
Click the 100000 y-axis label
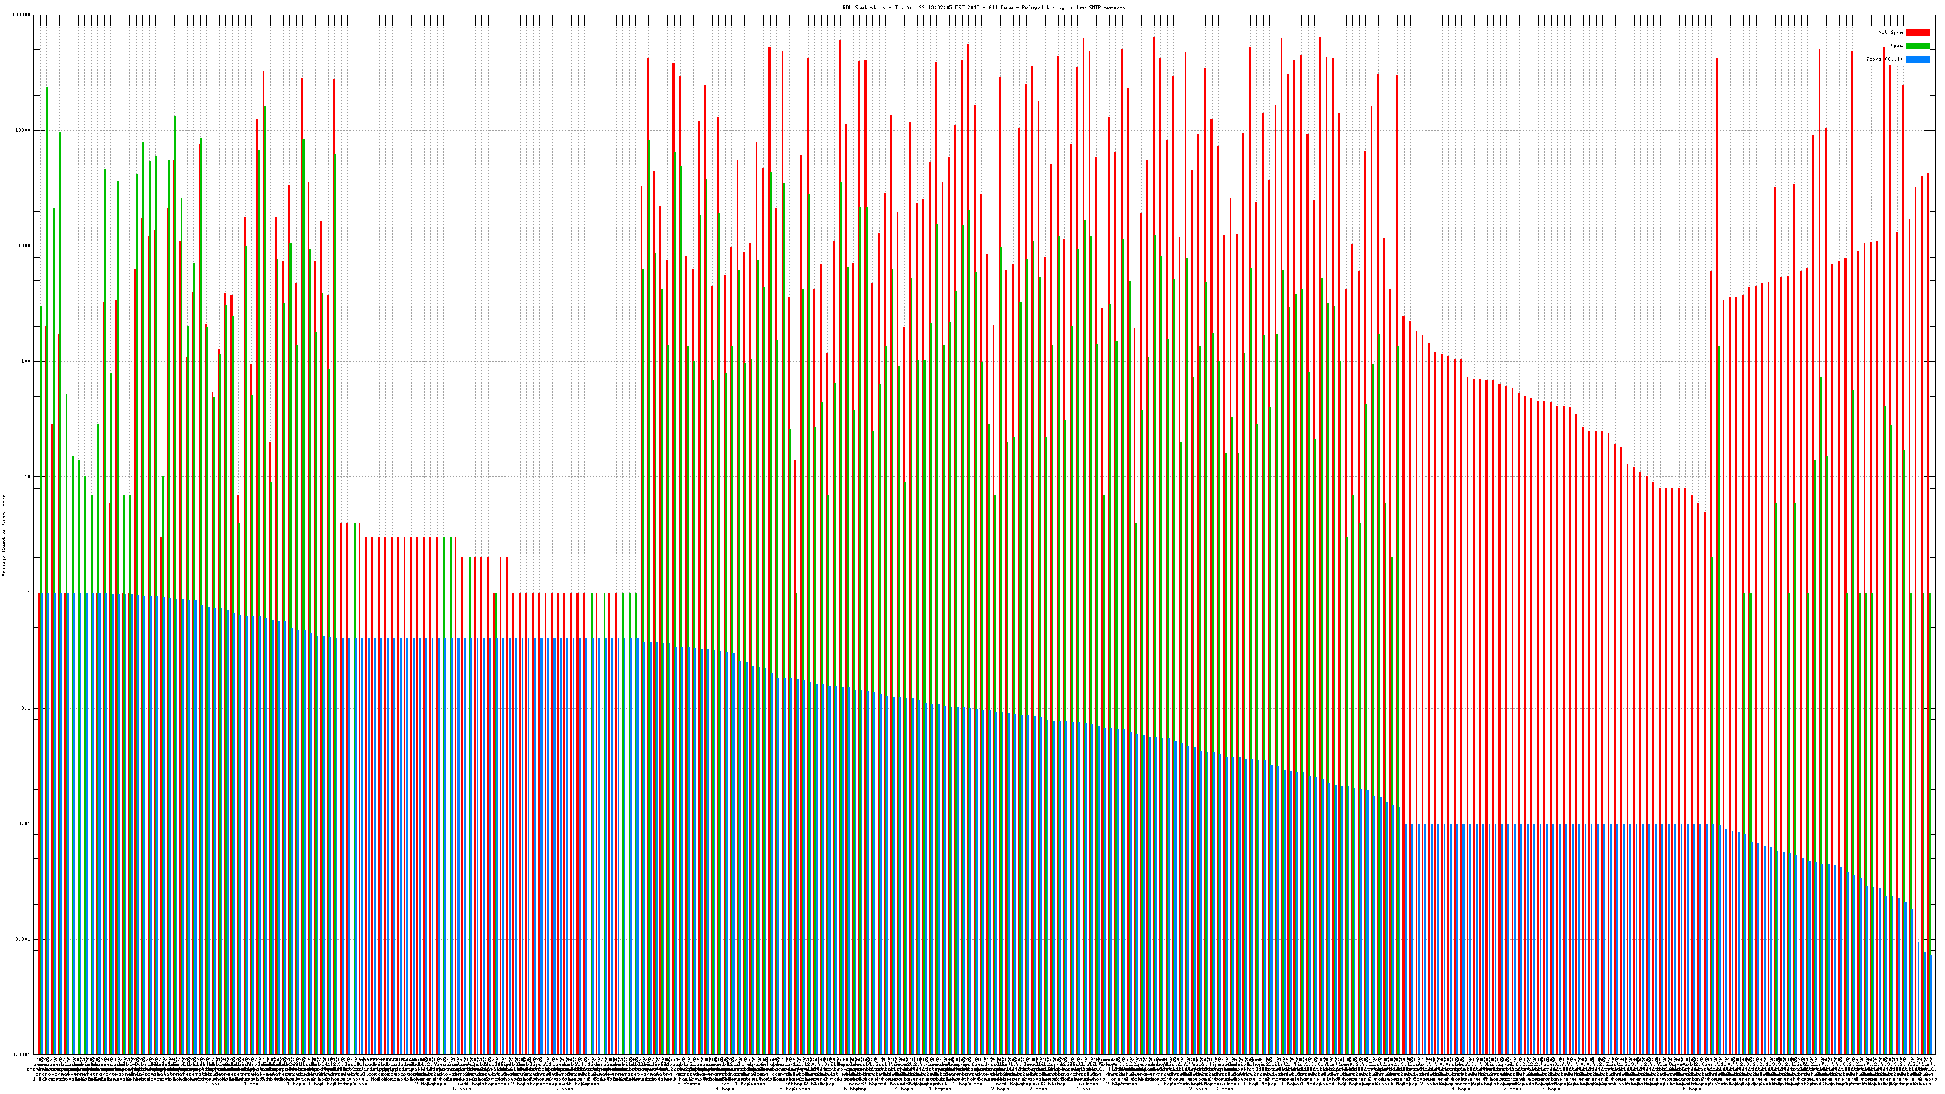(22, 15)
